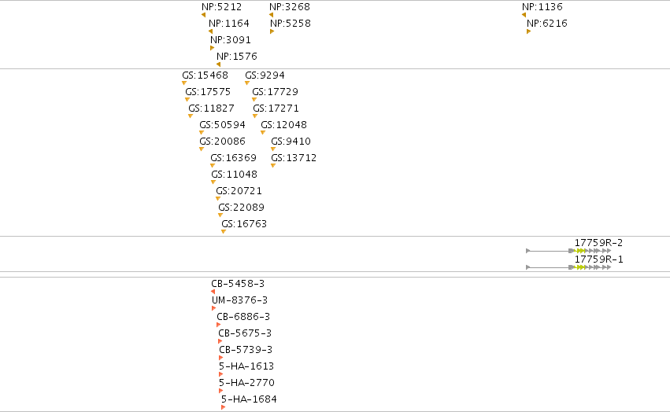Click the NP:5258 feature label
Image resolution: width=670 pixels, height=412 pixels.
[x=291, y=23]
